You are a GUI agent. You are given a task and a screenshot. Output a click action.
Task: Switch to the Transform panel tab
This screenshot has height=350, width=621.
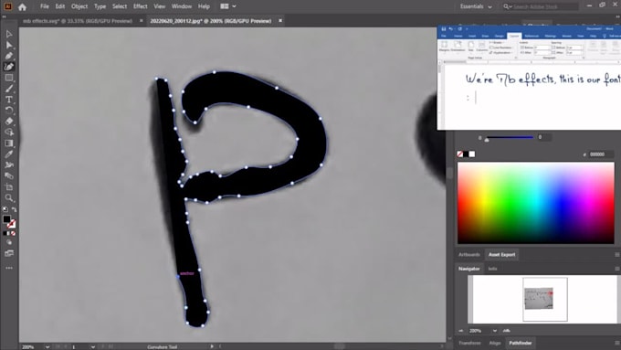pyautogui.click(x=469, y=343)
